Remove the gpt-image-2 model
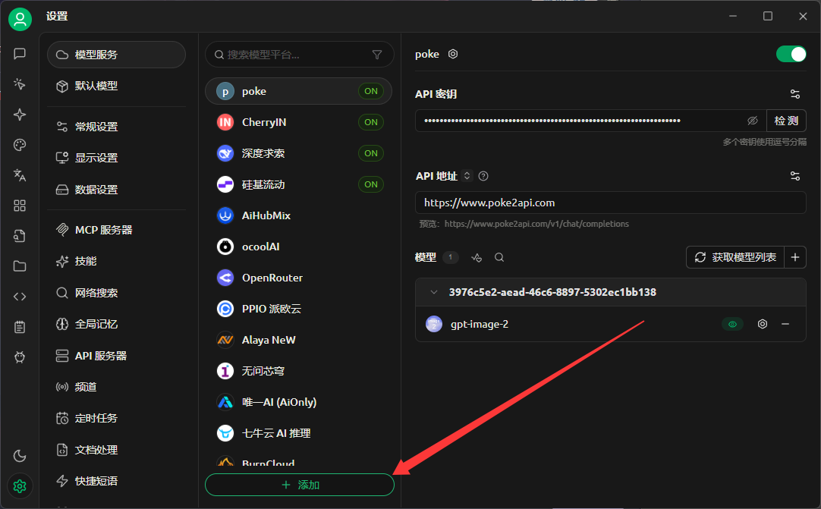The height and width of the screenshot is (509, 821). click(785, 324)
